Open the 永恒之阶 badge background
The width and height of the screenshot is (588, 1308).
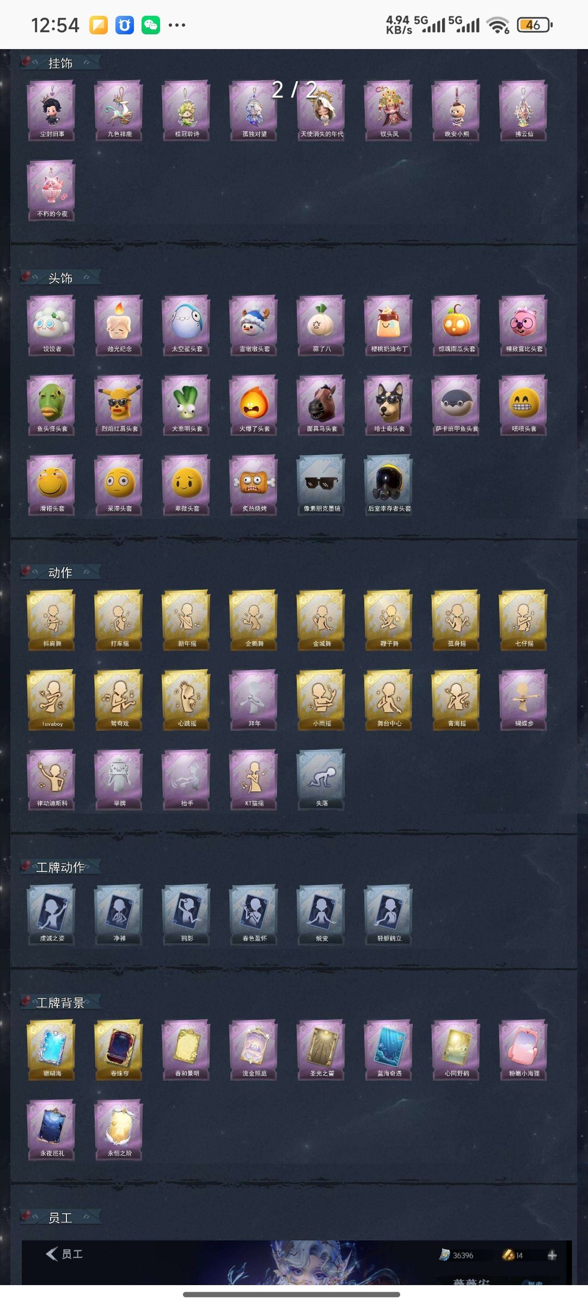(x=119, y=1130)
